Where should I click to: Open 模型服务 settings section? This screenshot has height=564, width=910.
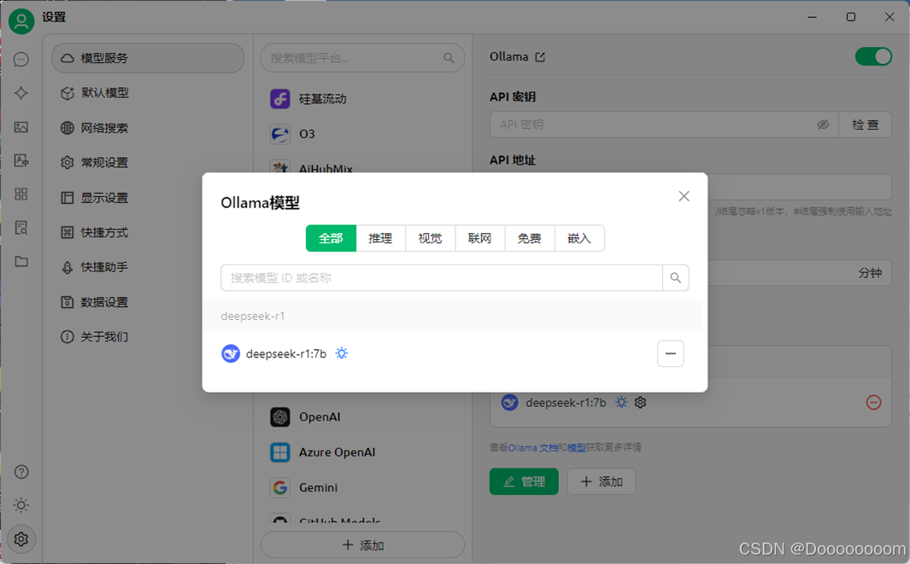tap(148, 58)
